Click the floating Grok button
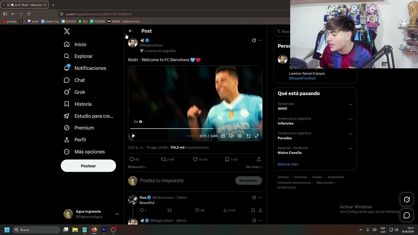This screenshot has width=418, height=235. tap(407, 199)
